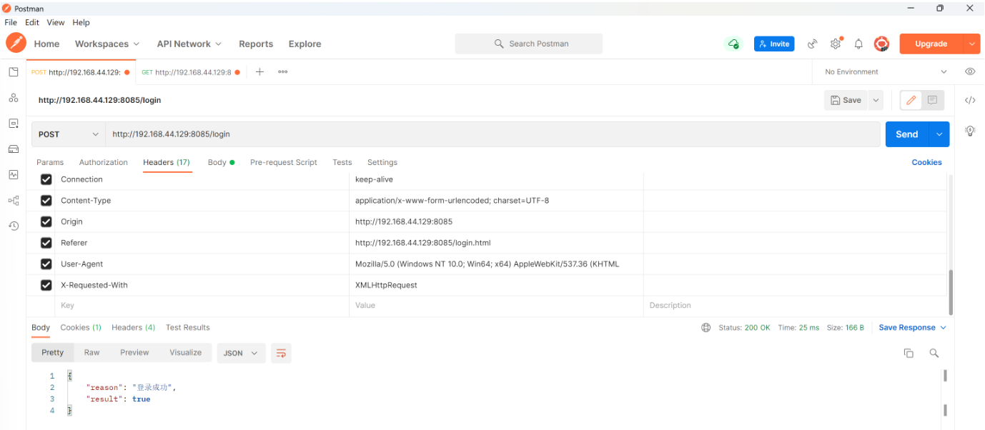Switch to the Test Results tab
985x430 pixels.
[188, 328]
